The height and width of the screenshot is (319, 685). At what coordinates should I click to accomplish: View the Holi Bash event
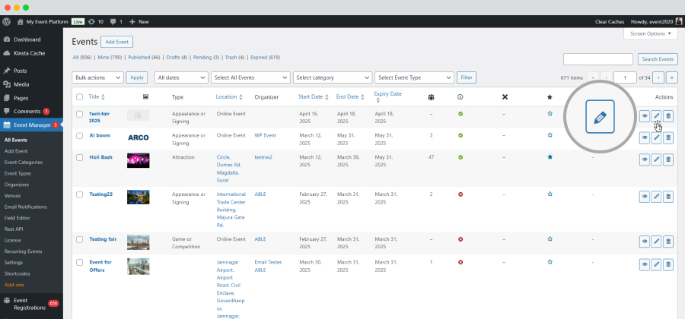coord(645,159)
